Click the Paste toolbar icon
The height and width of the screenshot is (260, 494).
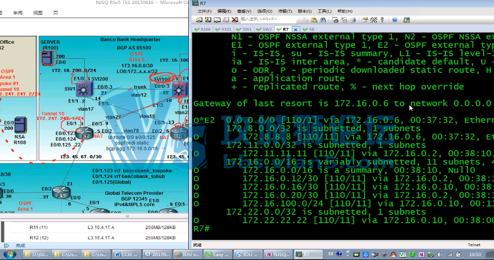point(314,20)
